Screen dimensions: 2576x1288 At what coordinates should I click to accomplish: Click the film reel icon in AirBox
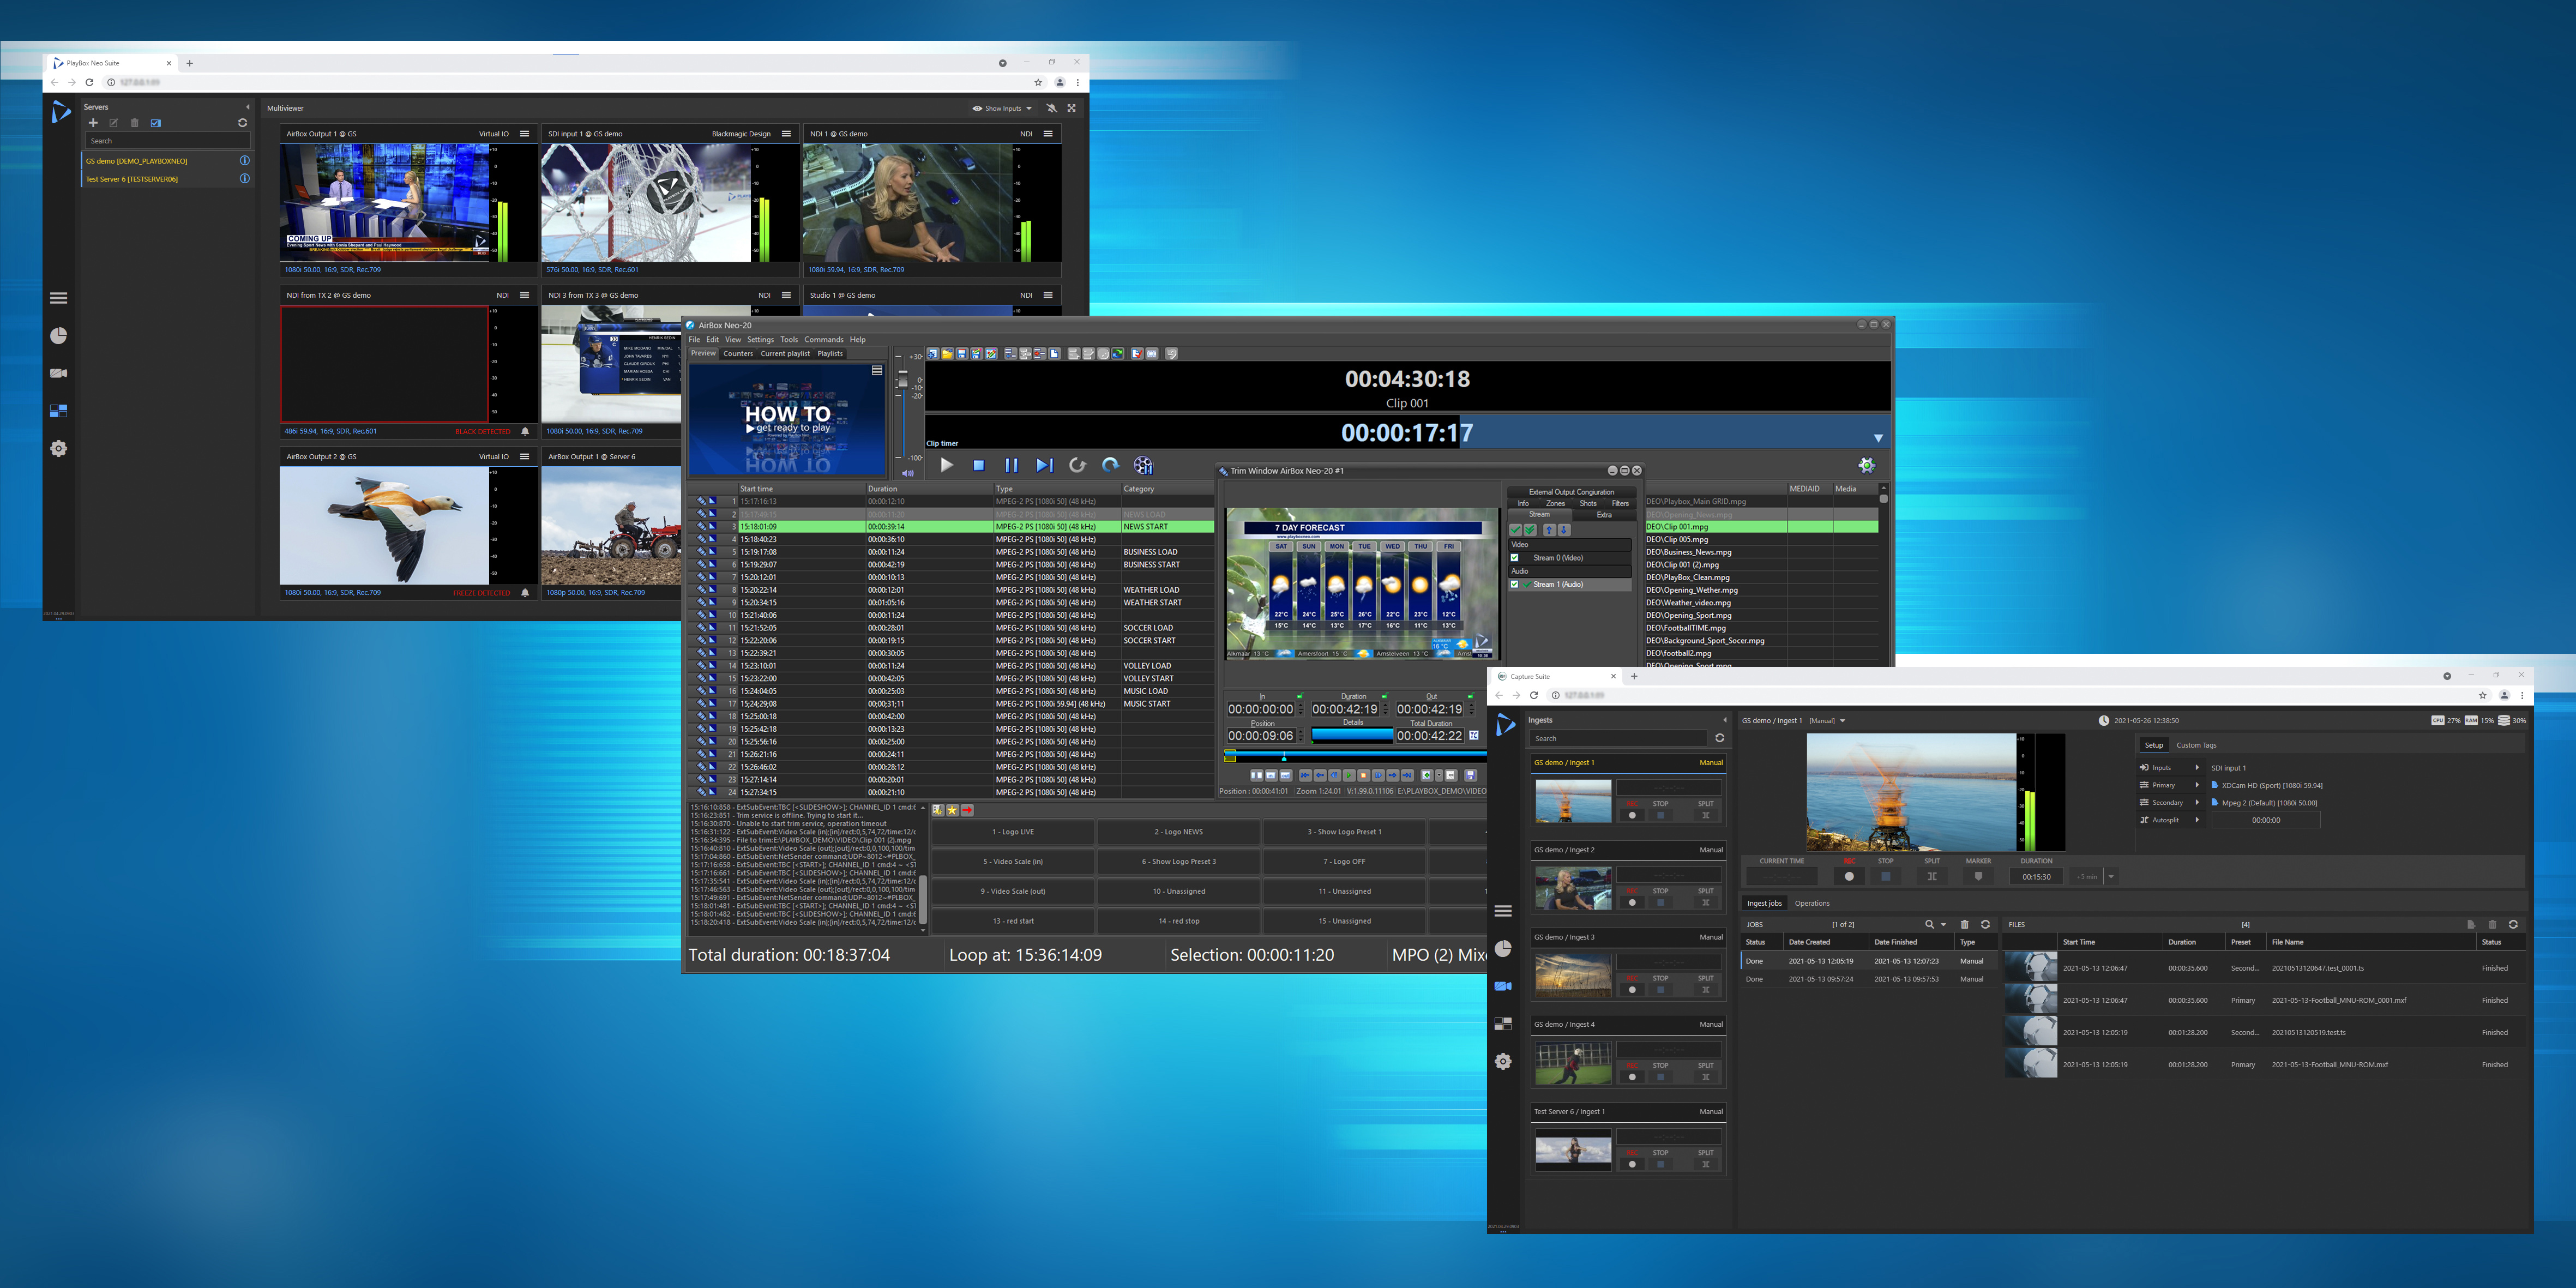click(1143, 465)
